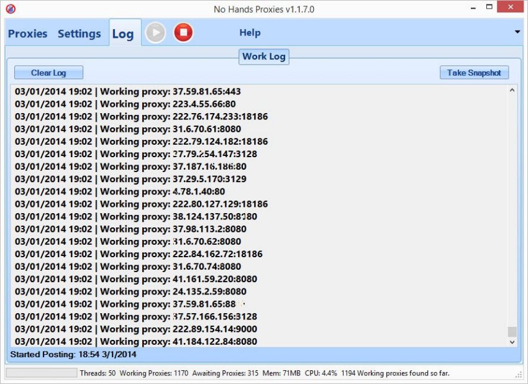Select log row 37.29.5.170:3129

(x=130, y=179)
